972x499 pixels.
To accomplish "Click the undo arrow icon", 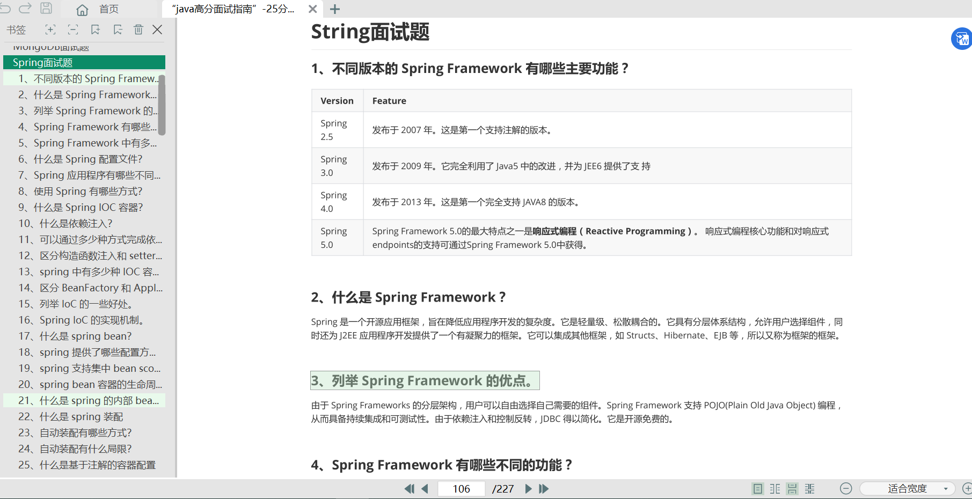I will pyautogui.click(x=5, y=8).
